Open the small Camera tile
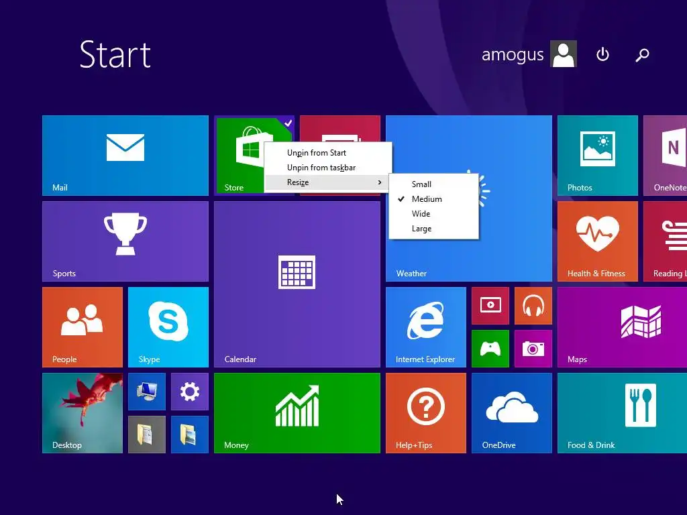This screenshot has width=687, height=515. [x=533, y=349]
